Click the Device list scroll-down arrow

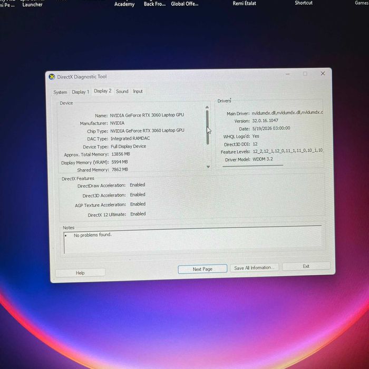[x=208, y=167]
